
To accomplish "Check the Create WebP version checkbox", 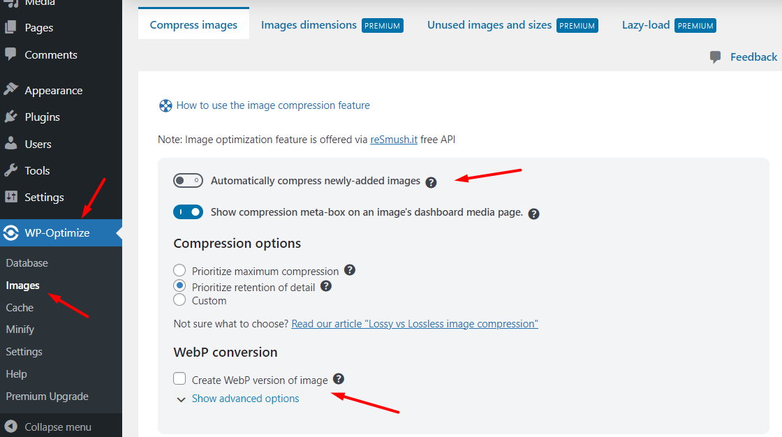I will (x=179, y=379).
